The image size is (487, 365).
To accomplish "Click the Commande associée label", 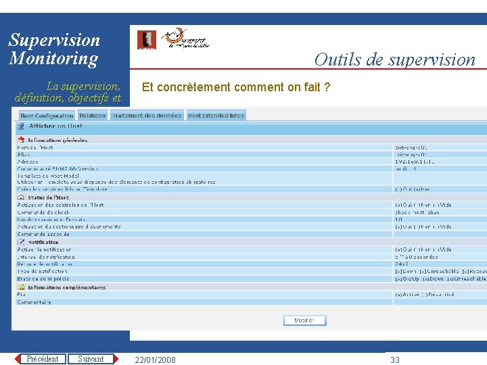I will click(43, 234).
